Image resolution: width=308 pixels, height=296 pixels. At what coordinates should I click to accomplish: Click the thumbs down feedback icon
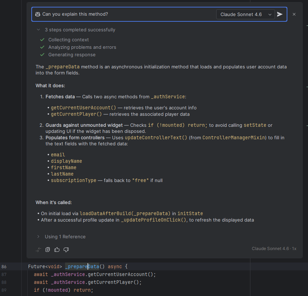(x=66, y=250)
